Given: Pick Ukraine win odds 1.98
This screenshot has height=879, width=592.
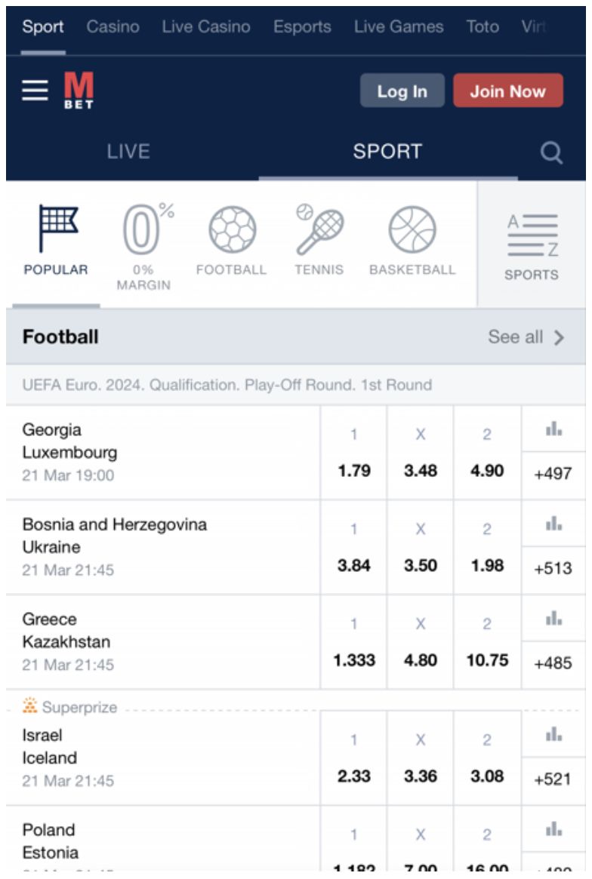Looking at the screenshot, I should (x=487, y=566).
